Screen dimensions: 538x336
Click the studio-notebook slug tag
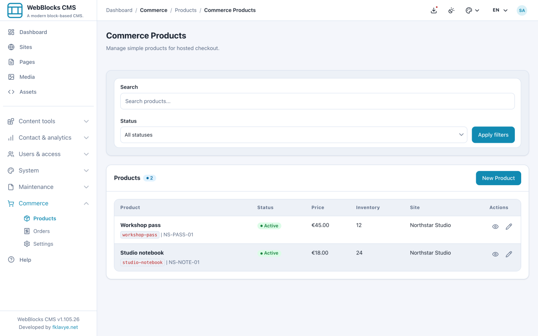coord(142,262)
